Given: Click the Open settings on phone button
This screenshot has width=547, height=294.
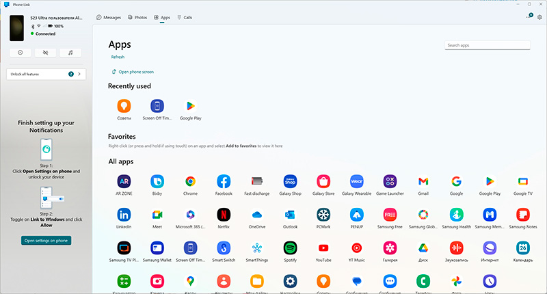Looking at the screenshot, I should pyautogui.click(x=46, y=241).
